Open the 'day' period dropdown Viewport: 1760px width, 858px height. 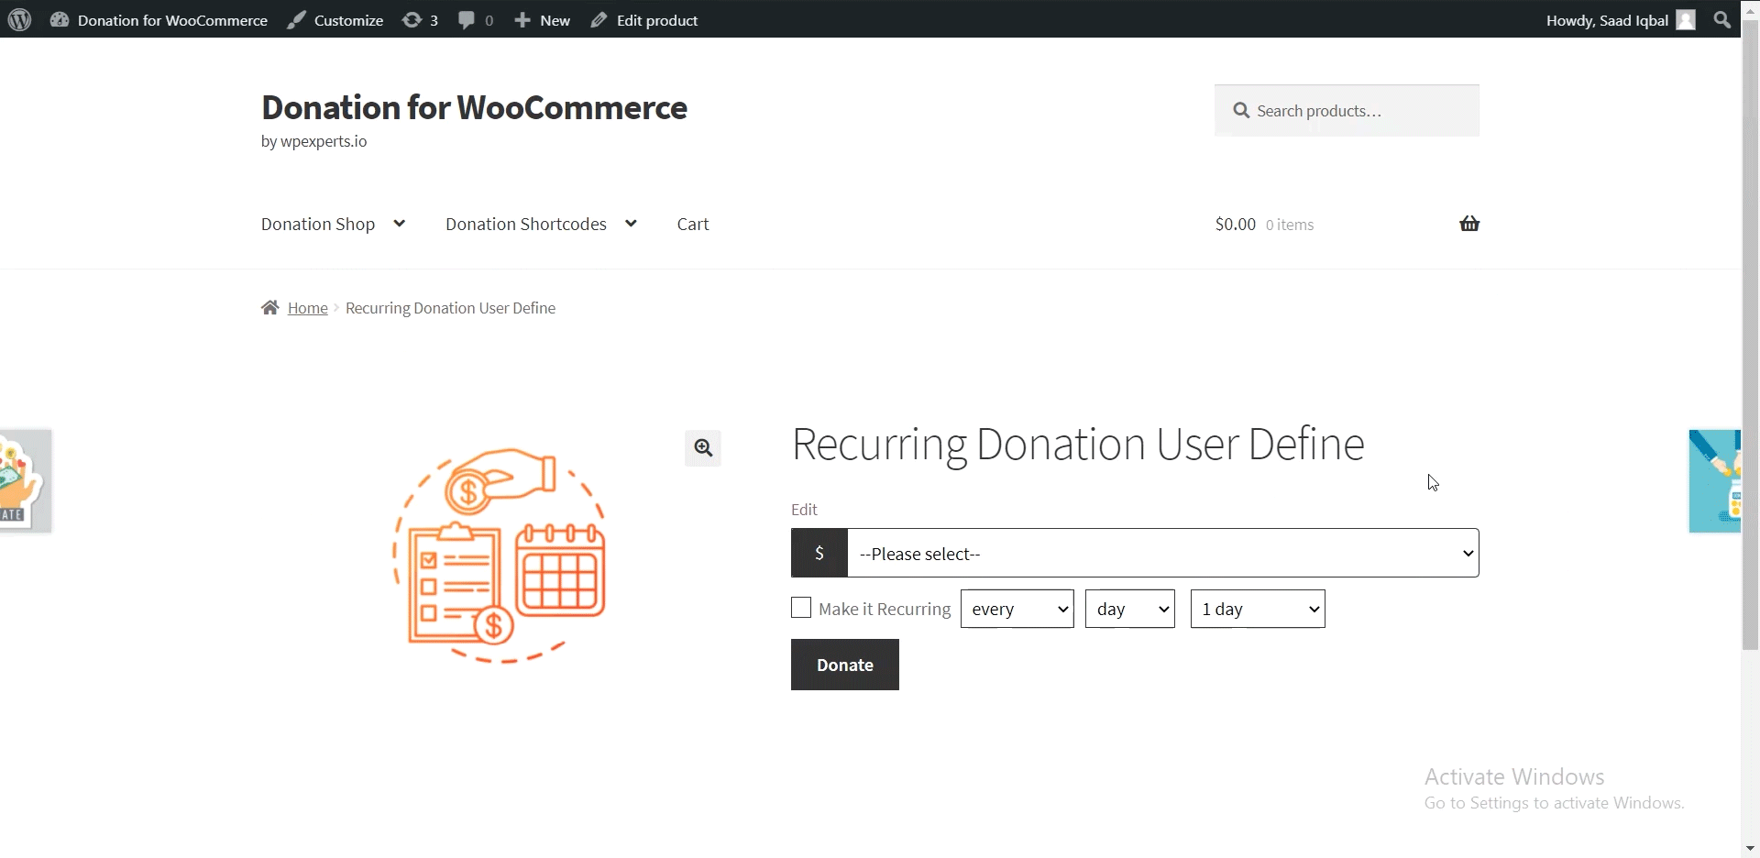point(1130,609)
